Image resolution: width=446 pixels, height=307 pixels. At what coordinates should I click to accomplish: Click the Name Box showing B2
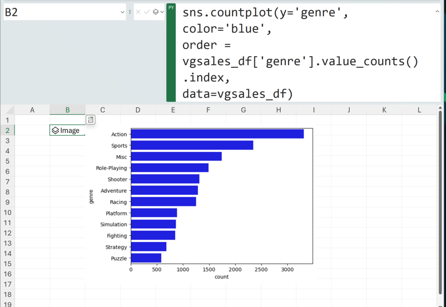[61, 13]
